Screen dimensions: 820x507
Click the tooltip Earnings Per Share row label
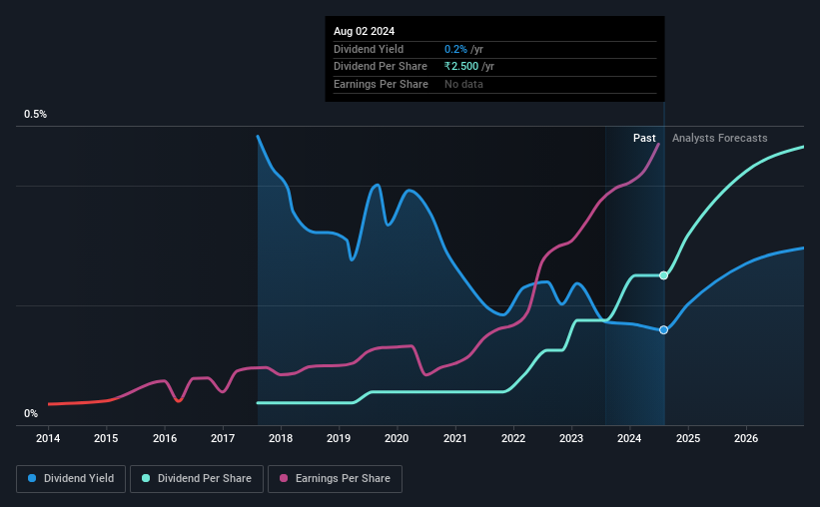(x=381, y=84)
